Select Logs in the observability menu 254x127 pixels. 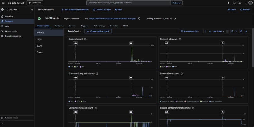49,39
